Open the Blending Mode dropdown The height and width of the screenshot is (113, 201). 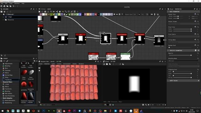pos(184,61)
